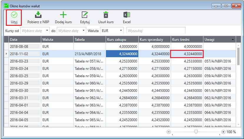Select the date cell 2016-03-31
Image resolution: width=244 pixels, height=139 pixels.
coord(25,98)
